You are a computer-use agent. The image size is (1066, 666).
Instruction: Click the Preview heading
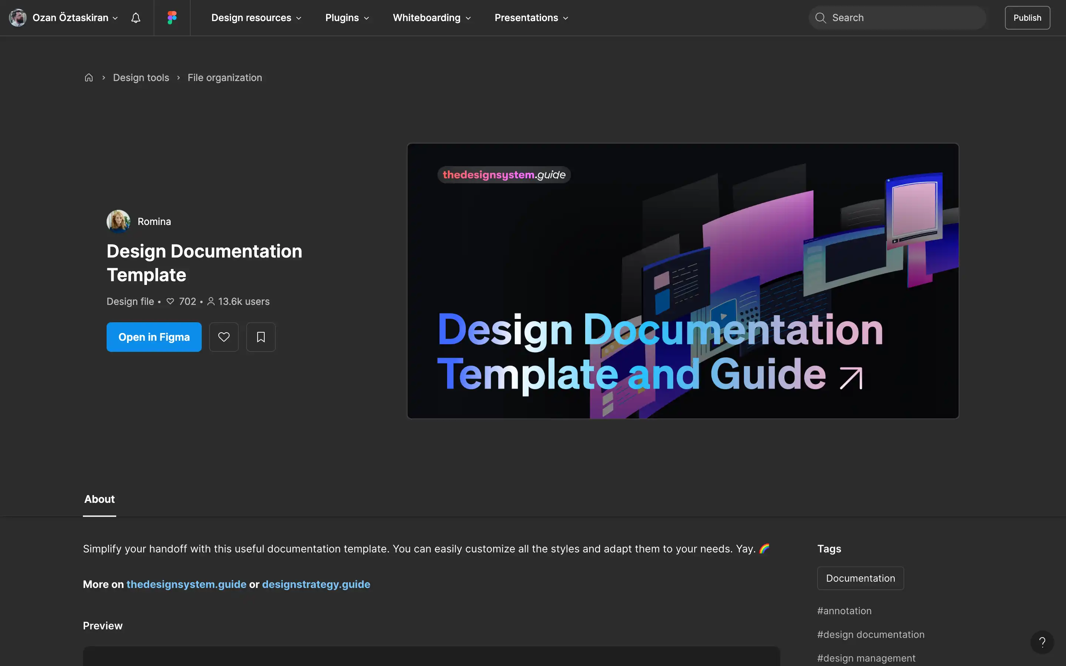(x=103, y=625)
